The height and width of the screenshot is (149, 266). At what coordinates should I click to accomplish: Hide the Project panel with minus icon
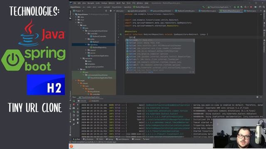[114, 11]
